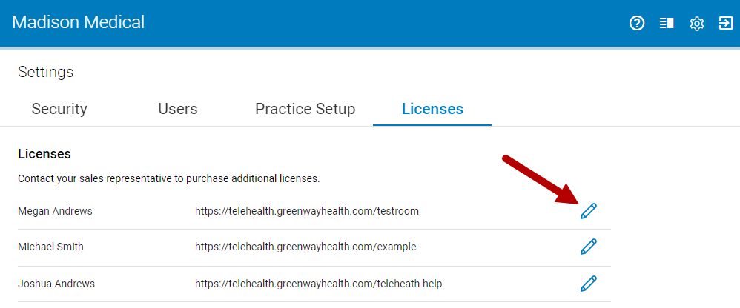Click the testroom telehealth URL
The image size is (740, 308).
pyautogui.click(x=307, y=211)
